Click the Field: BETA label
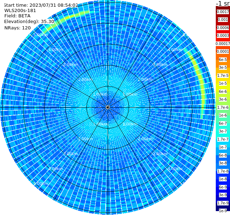 click(17, 16)
